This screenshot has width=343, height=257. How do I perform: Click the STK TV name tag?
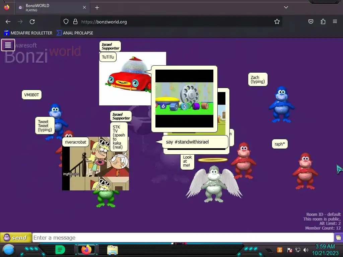pos(119,137)
